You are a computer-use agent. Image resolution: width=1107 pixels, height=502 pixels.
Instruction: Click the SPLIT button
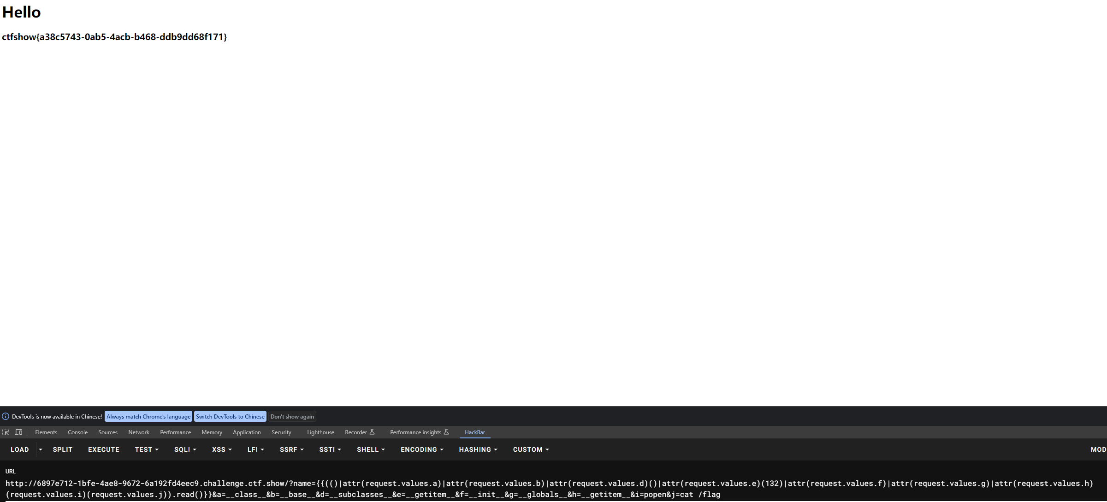(62, 449)
